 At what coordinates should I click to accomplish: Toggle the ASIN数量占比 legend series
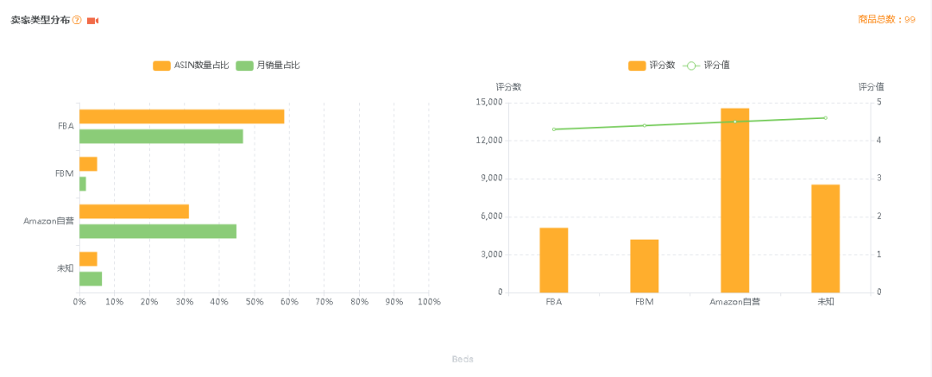pos(162,66)
